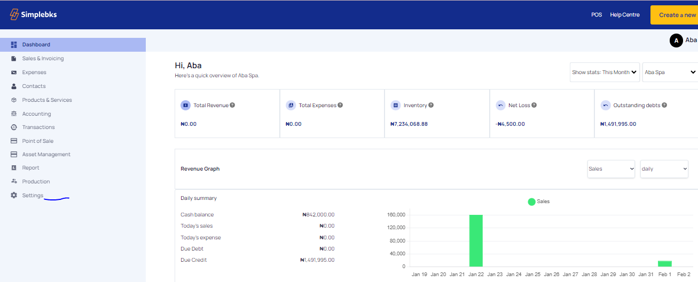Click the Today's expense label

(x=201, y=238)
